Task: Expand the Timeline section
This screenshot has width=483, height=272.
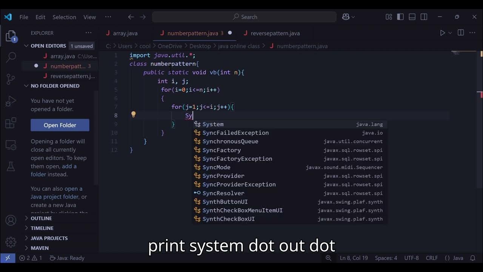Action: coord(42,228)
